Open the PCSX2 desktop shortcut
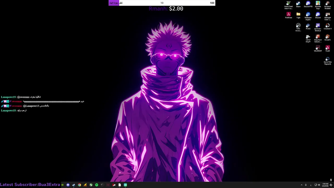334x188 pixels. [308, 27]
